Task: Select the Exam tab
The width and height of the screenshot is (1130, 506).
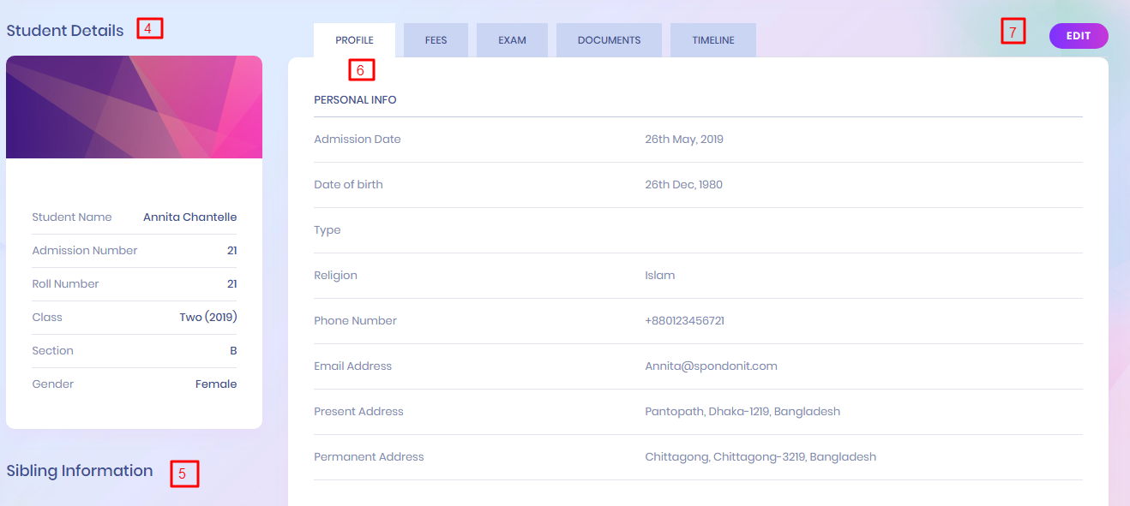Action: tap(512, 40)
